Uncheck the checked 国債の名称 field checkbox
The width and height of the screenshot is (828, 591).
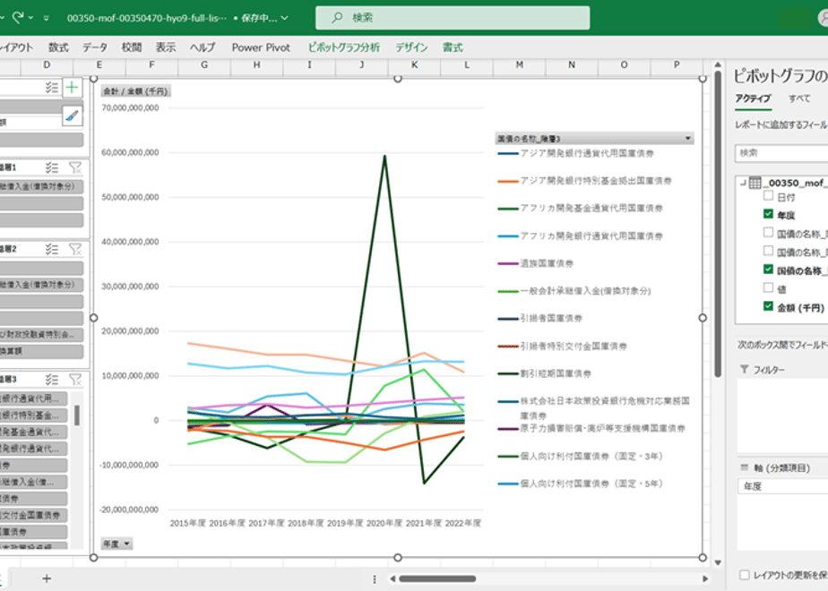click(768, 270)
